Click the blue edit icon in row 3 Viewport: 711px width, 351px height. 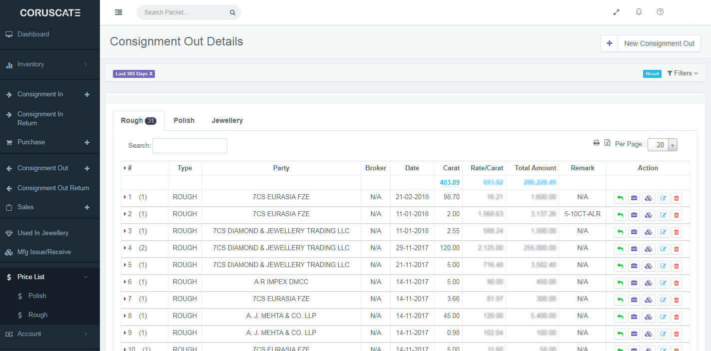[x=663, y=232]
